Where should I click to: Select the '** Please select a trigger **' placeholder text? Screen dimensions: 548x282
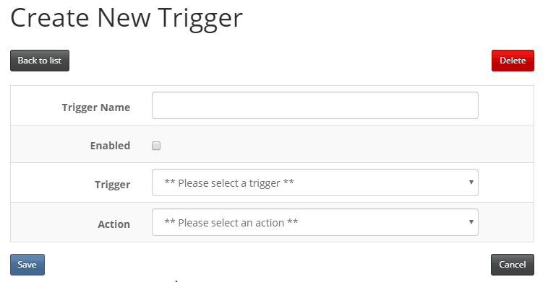pyautogui.click(x=229, y=183)
